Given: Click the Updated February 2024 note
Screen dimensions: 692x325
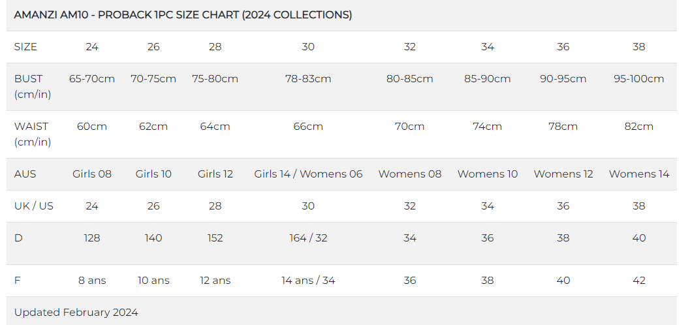Looking at the screenshot, I should tap(76, 313).
